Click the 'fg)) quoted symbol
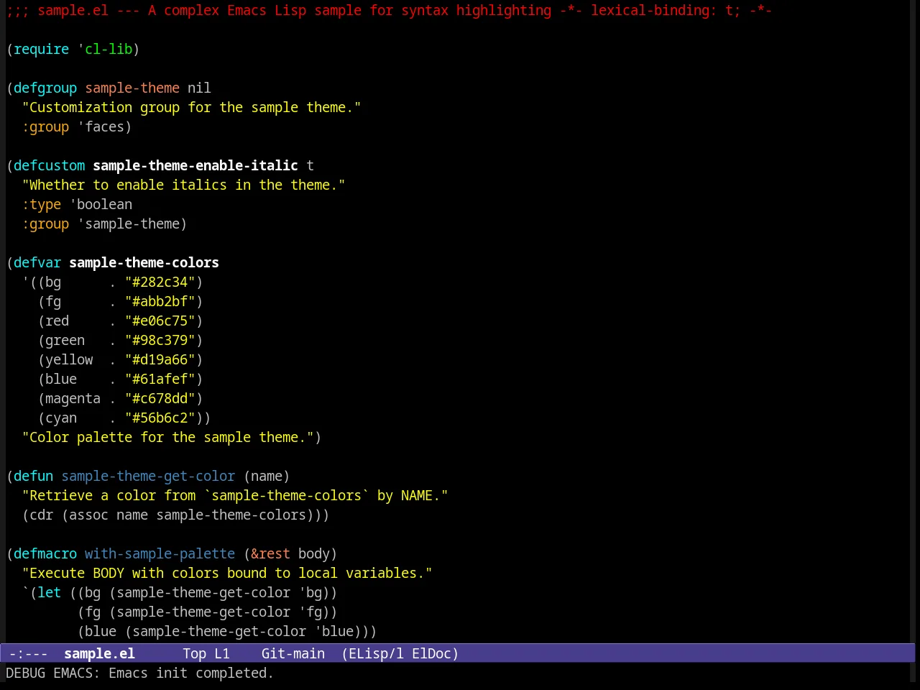 [x=318, y=612]
